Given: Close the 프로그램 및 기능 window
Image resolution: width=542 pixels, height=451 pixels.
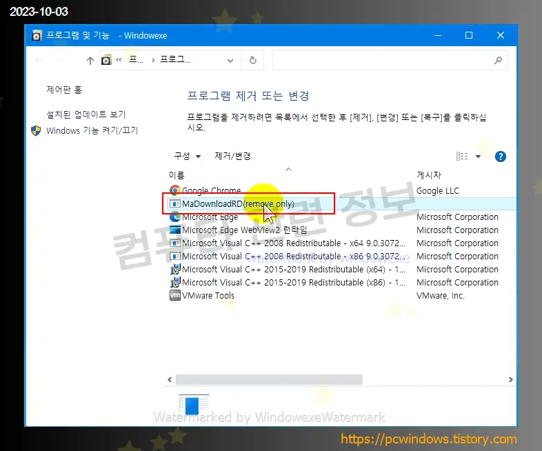Looking at the screenshot, I should click(501, 35).
